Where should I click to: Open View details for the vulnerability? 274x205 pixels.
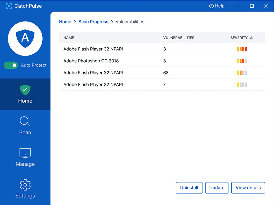pyautogui.click(x=248, y=188)
